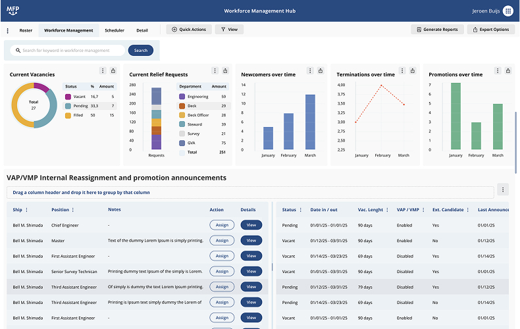The image size is (520, 329).
Task: Open options menu on Current Relief Requests card
Action: pyautogui.click(x=215, y=71)
